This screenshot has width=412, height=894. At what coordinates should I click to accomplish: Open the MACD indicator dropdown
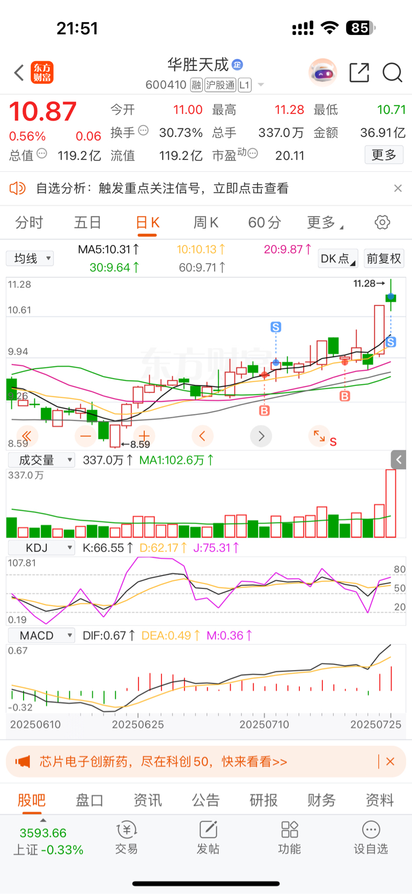click(41, 636)
